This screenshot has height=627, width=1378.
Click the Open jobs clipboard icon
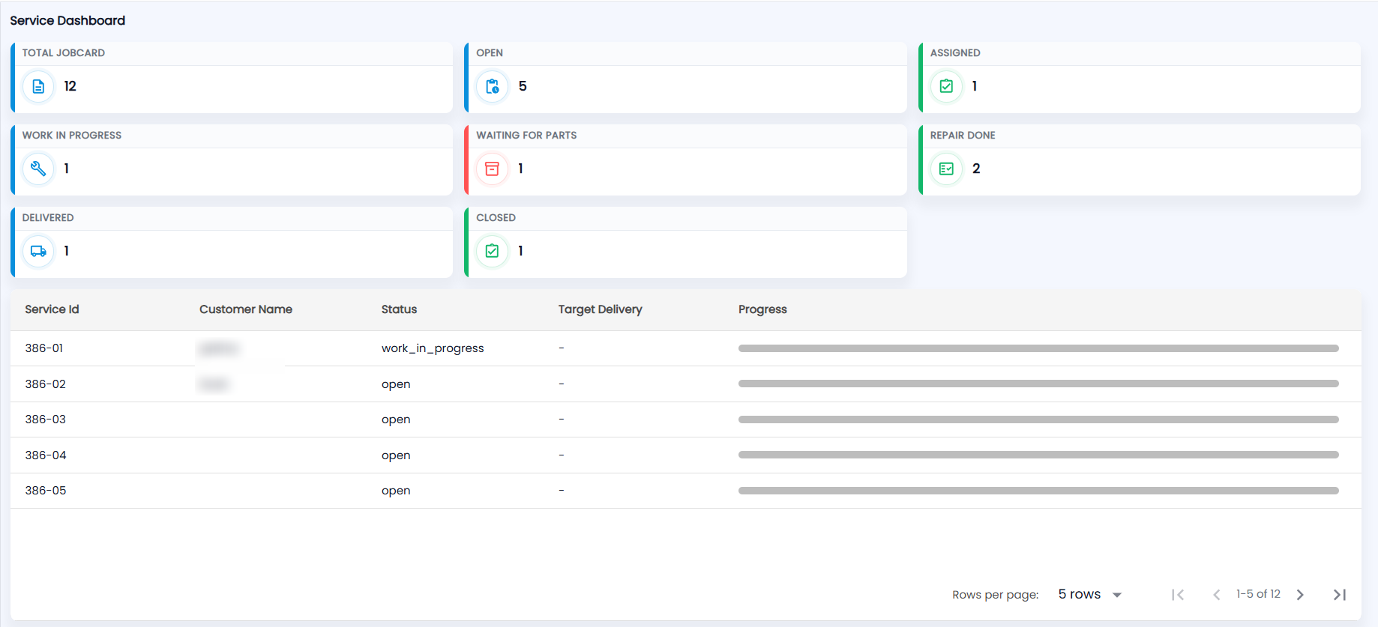493,86
